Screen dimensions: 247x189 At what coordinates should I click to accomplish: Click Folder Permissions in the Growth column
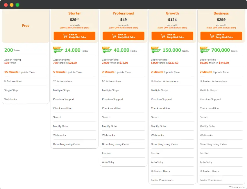162,180
